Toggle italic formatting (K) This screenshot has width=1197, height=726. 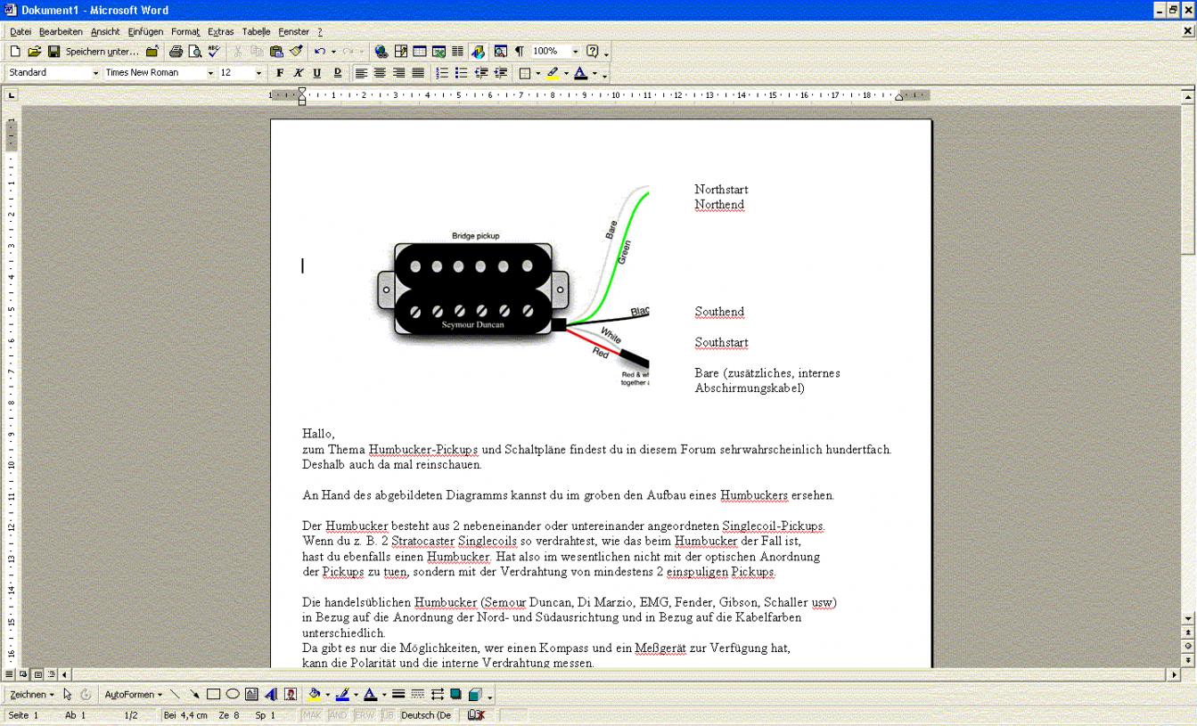coord(299,73)
